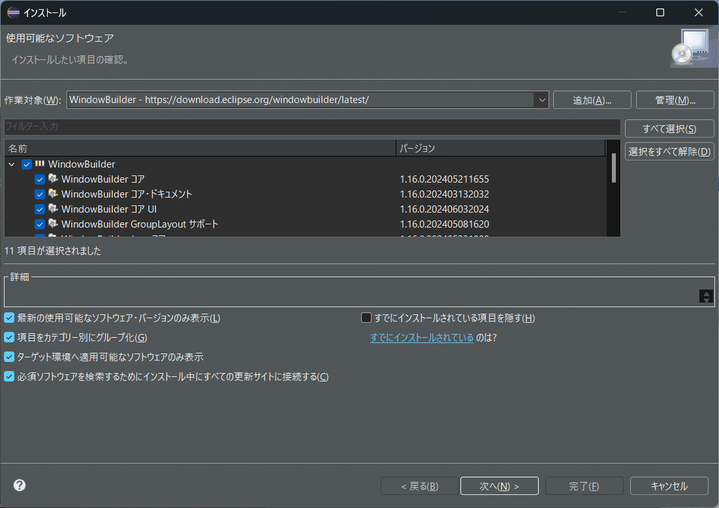The image size is (719, 508).
Task: Click the help question mark icon
Action: click(x=20, y=485)
